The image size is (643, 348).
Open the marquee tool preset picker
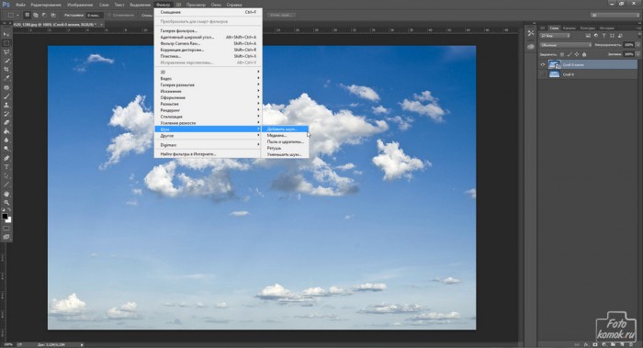13,16
